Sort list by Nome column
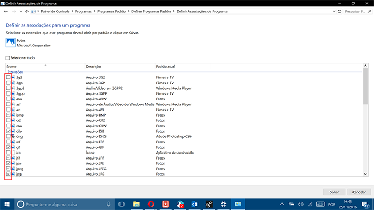Viewport: 374px width, 210px height. pos(45,67)
